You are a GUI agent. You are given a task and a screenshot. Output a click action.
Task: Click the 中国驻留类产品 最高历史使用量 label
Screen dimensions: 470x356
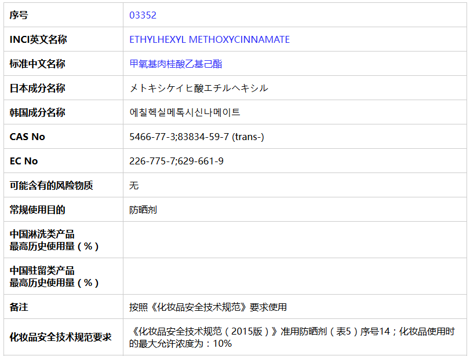click(54, 277)
